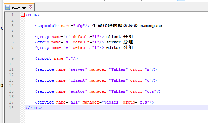Image resolution: width=208 pixels, height=123 pixels.
Task: Place cursor on the import tag
Action: coord(43,58)
